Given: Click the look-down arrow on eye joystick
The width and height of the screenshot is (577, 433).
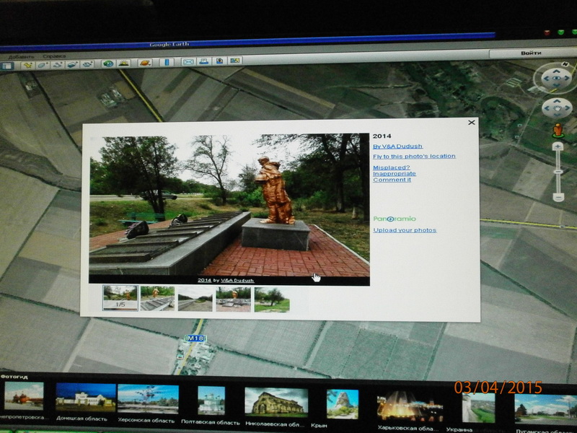Looking at the screenshot, I should point(557,86).
